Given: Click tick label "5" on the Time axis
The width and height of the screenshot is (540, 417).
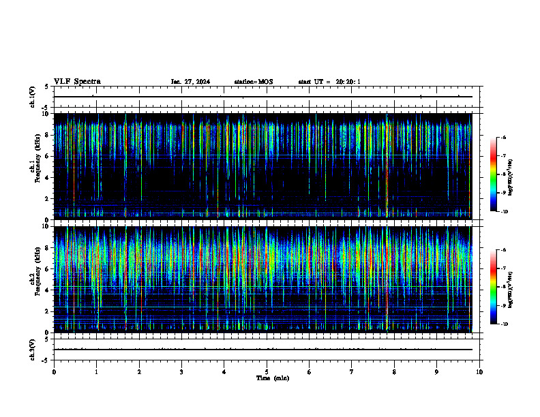Looking at the screenshot, I should [x=267, y=372].
